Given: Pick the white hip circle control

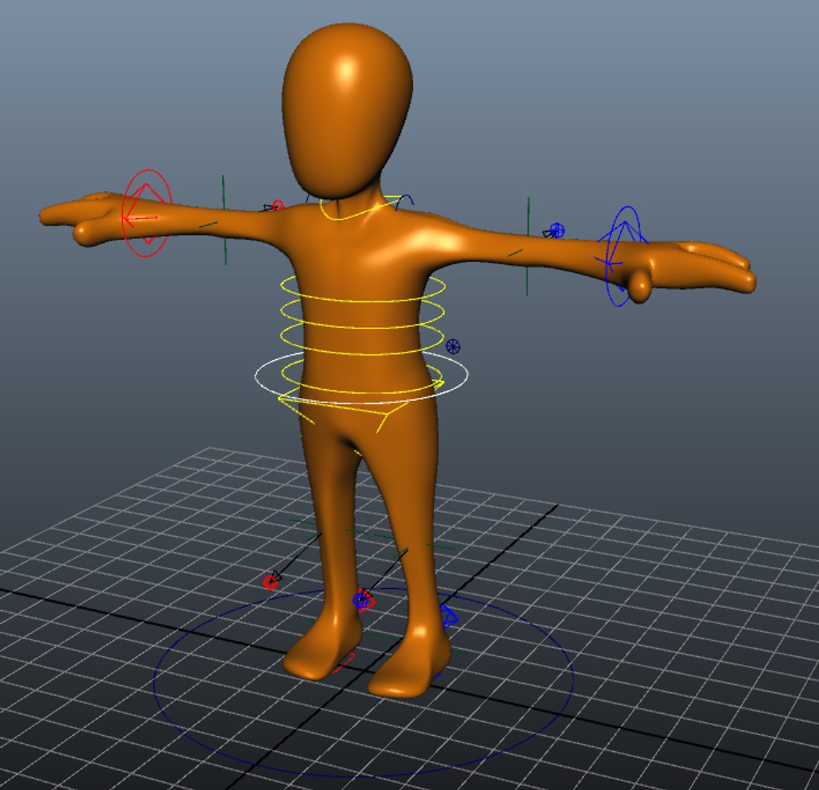Looking at the screenshot, I should tap(361, 377).
